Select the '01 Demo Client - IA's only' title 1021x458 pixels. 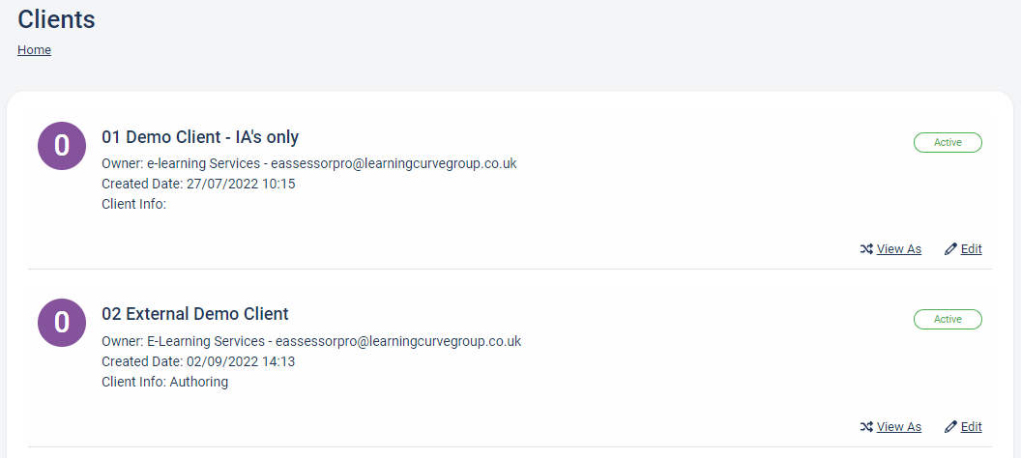200,137
